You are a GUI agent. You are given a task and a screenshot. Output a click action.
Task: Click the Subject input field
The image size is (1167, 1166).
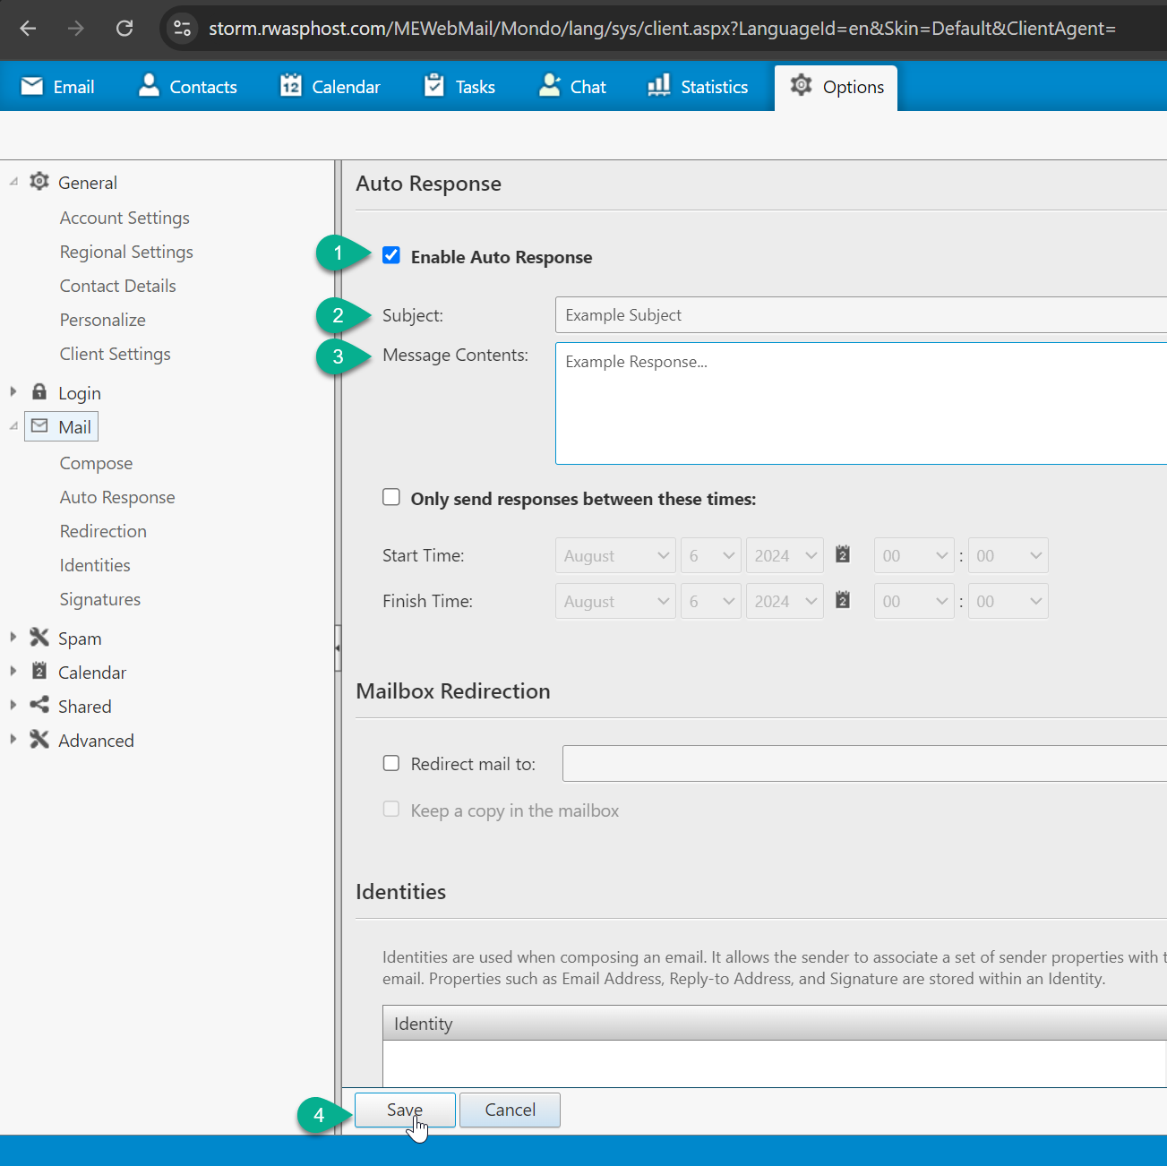click(x=861, y=315)
